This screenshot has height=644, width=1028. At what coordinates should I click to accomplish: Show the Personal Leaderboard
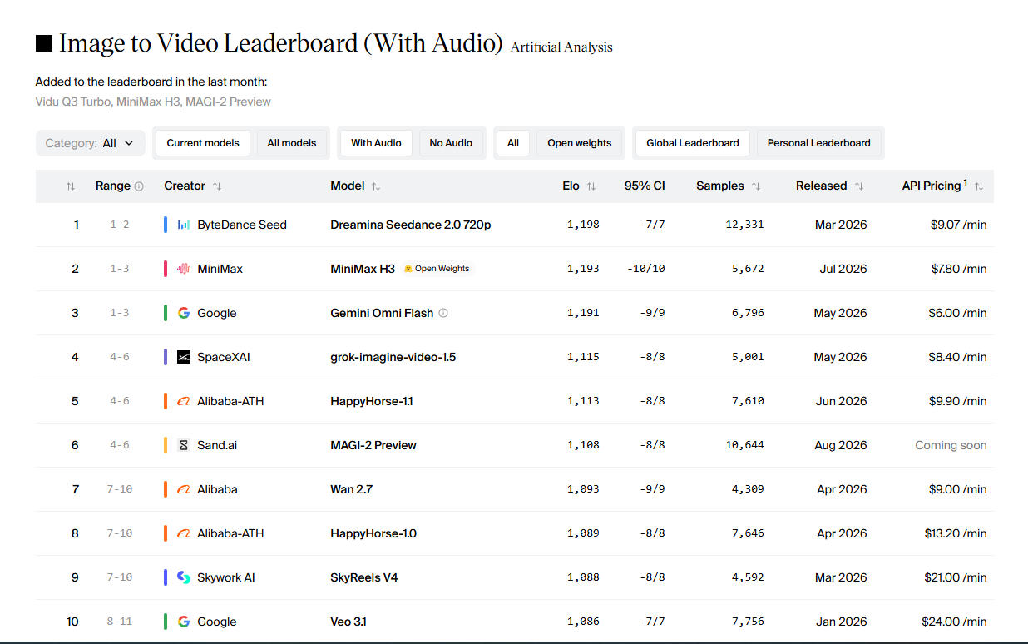point(819,143)
